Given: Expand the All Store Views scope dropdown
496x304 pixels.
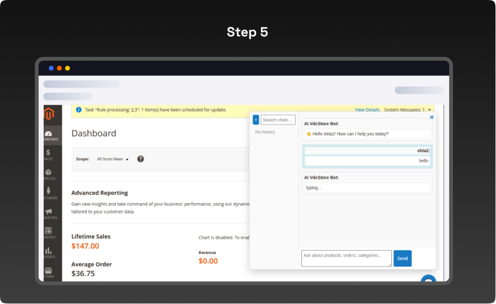Looking at the screenshot, I should [113, 159].
